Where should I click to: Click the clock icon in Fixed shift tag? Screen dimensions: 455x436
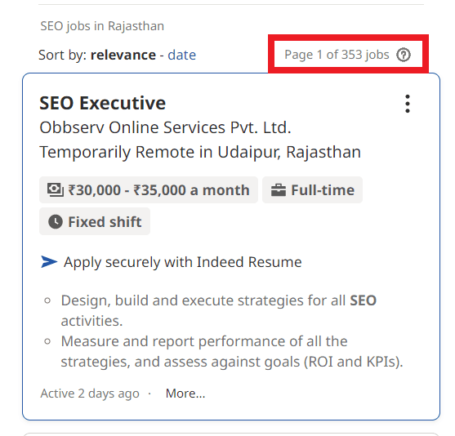coord(56,221)
